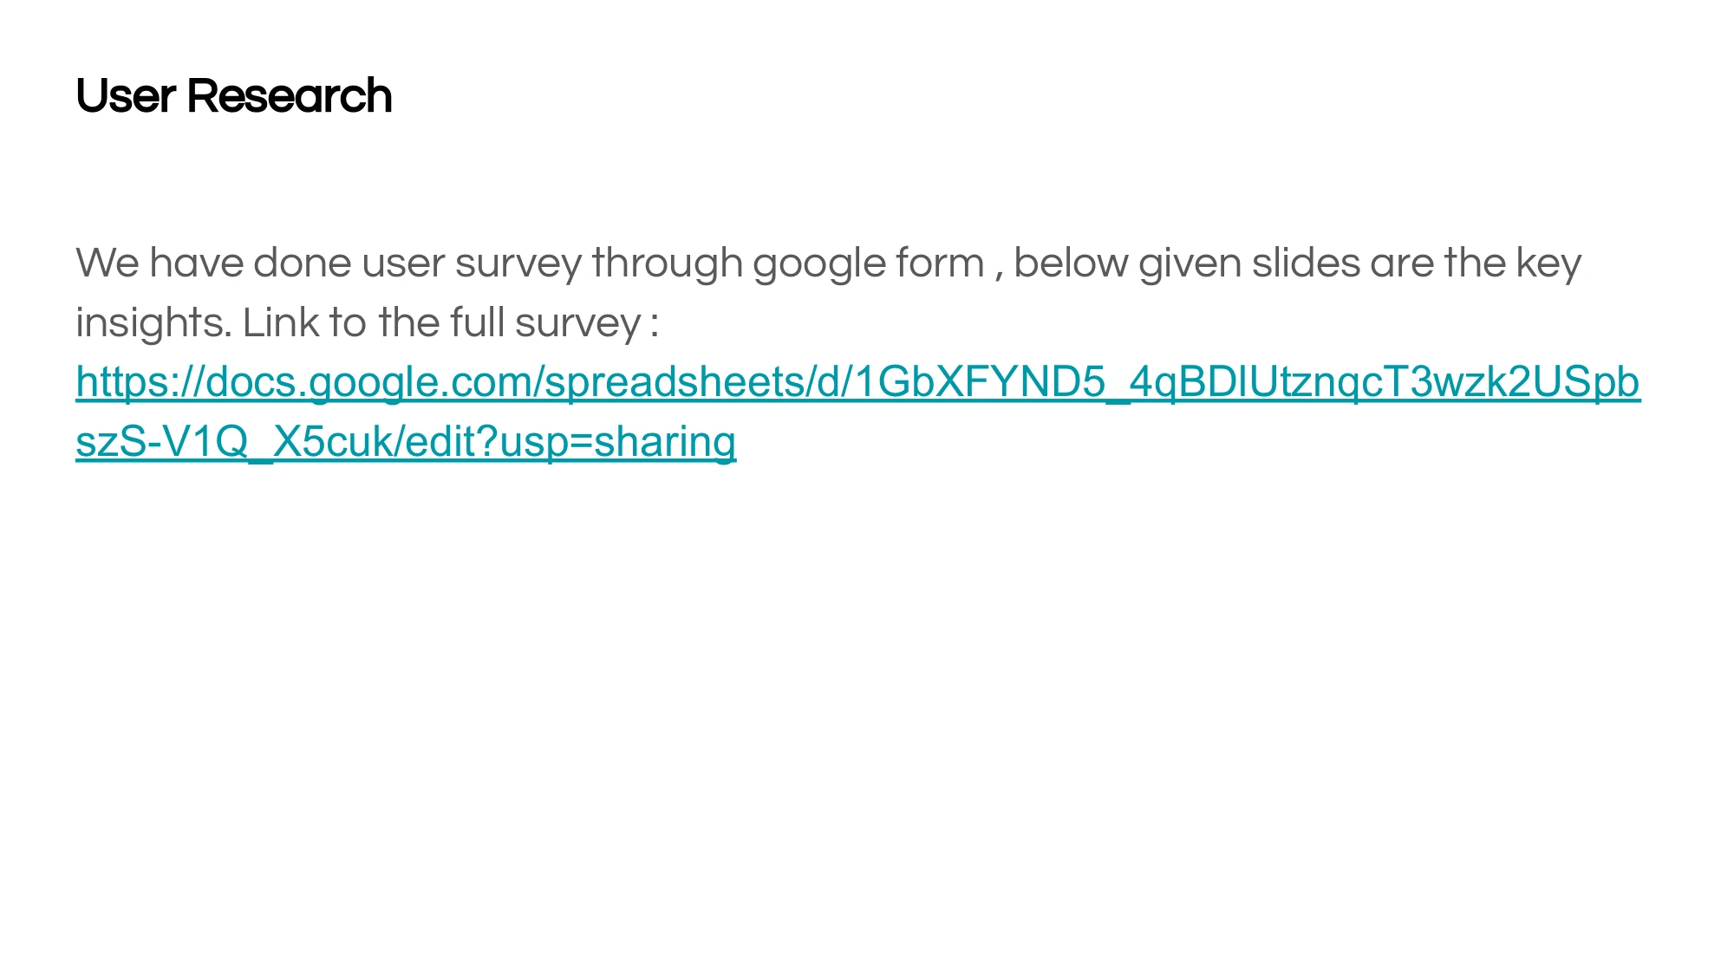Click the word "User" in the heading
1734x975 pixels.
click(126, 95)
